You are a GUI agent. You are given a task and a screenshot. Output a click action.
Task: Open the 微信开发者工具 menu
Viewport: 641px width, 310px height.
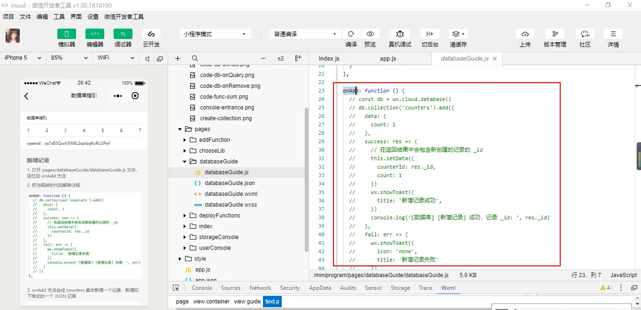[x=124, y=16]
